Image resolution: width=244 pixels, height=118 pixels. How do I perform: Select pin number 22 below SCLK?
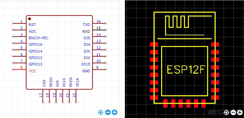74,95
